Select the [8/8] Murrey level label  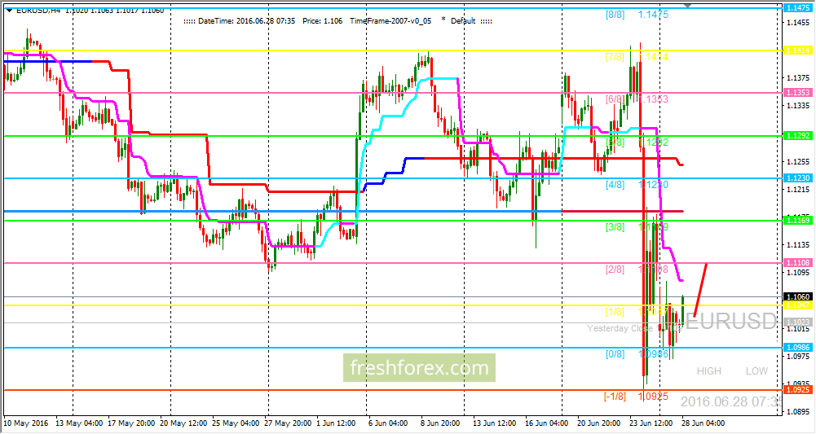[615, 15]
